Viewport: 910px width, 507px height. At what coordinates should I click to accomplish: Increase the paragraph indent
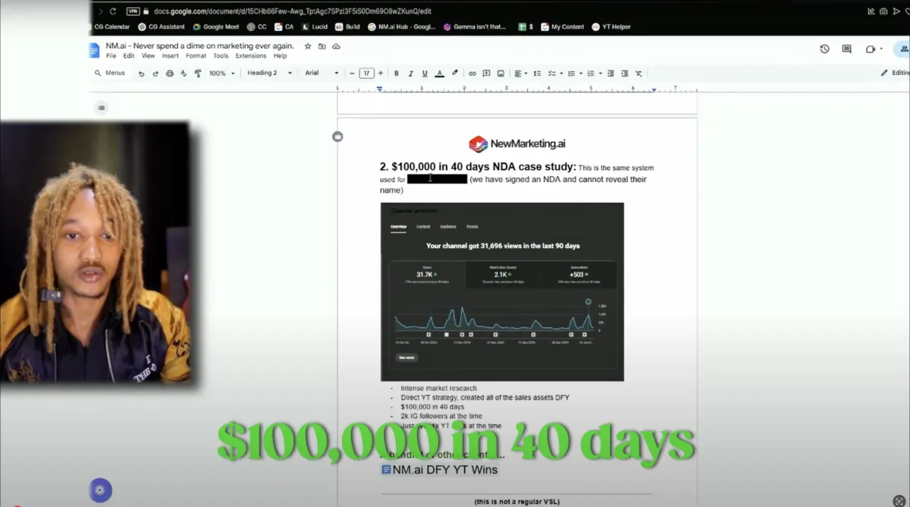(625, 74)
